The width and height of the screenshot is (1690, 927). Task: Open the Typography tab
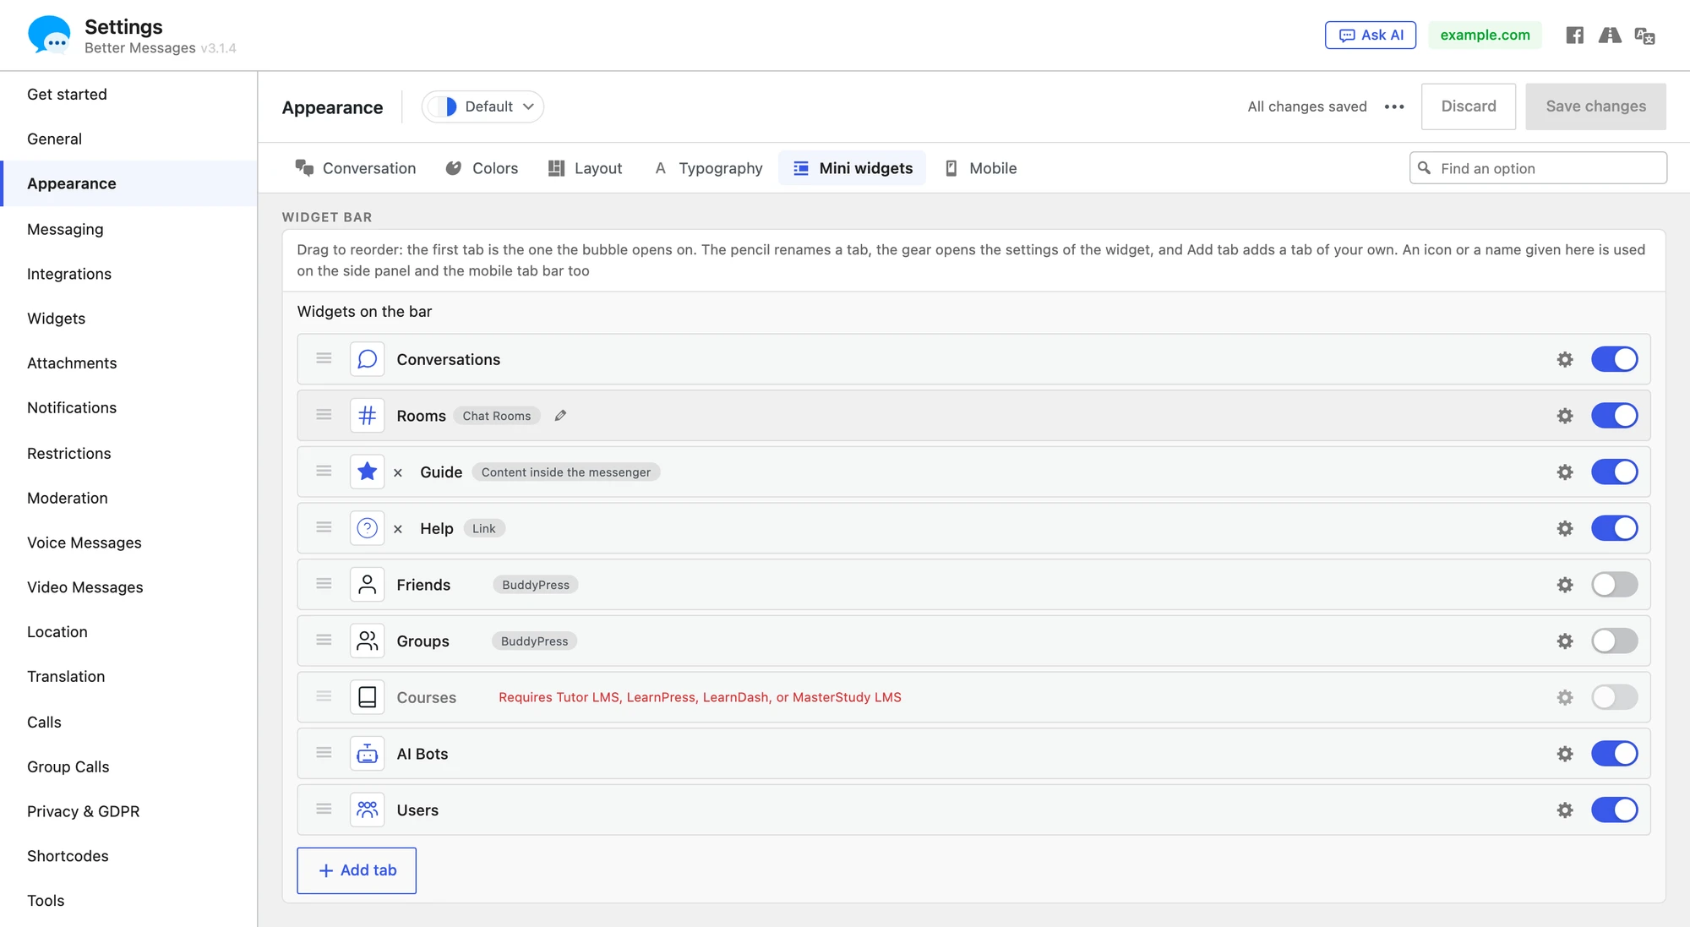pyautogui.click(x=708, y=168)
